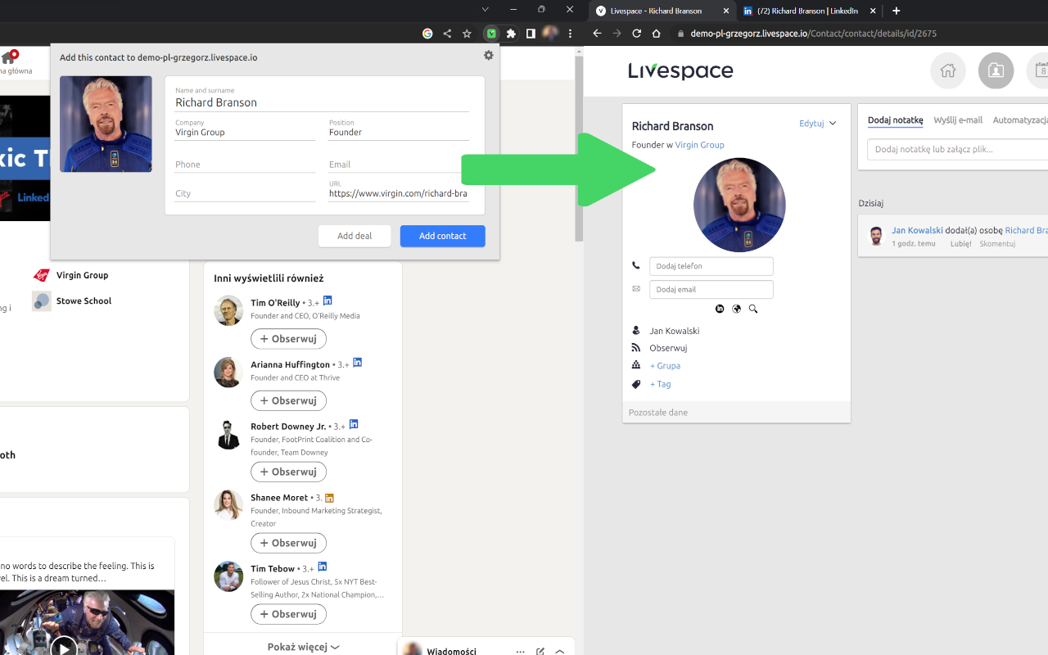Click the tag icon beside + Tag

tap(636, 384)
